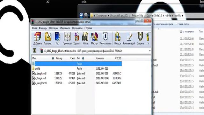Expand arrow after cstrike breadcrumb
This screenshot has height=115, width=204.
coord(173,16)
